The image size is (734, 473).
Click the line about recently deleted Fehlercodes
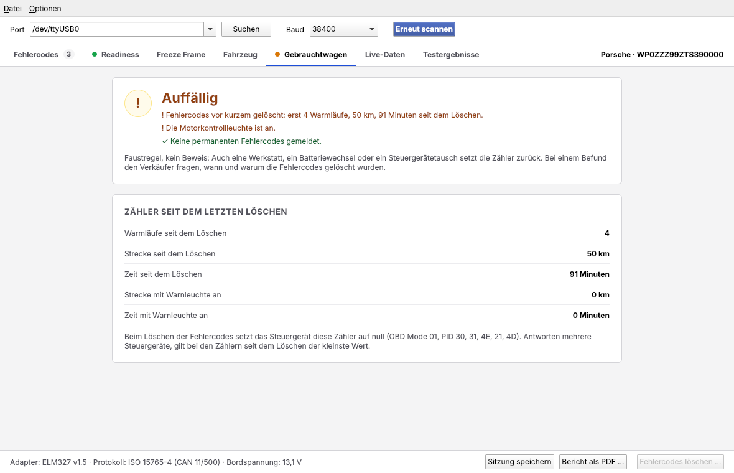pyautogui.click(x=322, y=115)
